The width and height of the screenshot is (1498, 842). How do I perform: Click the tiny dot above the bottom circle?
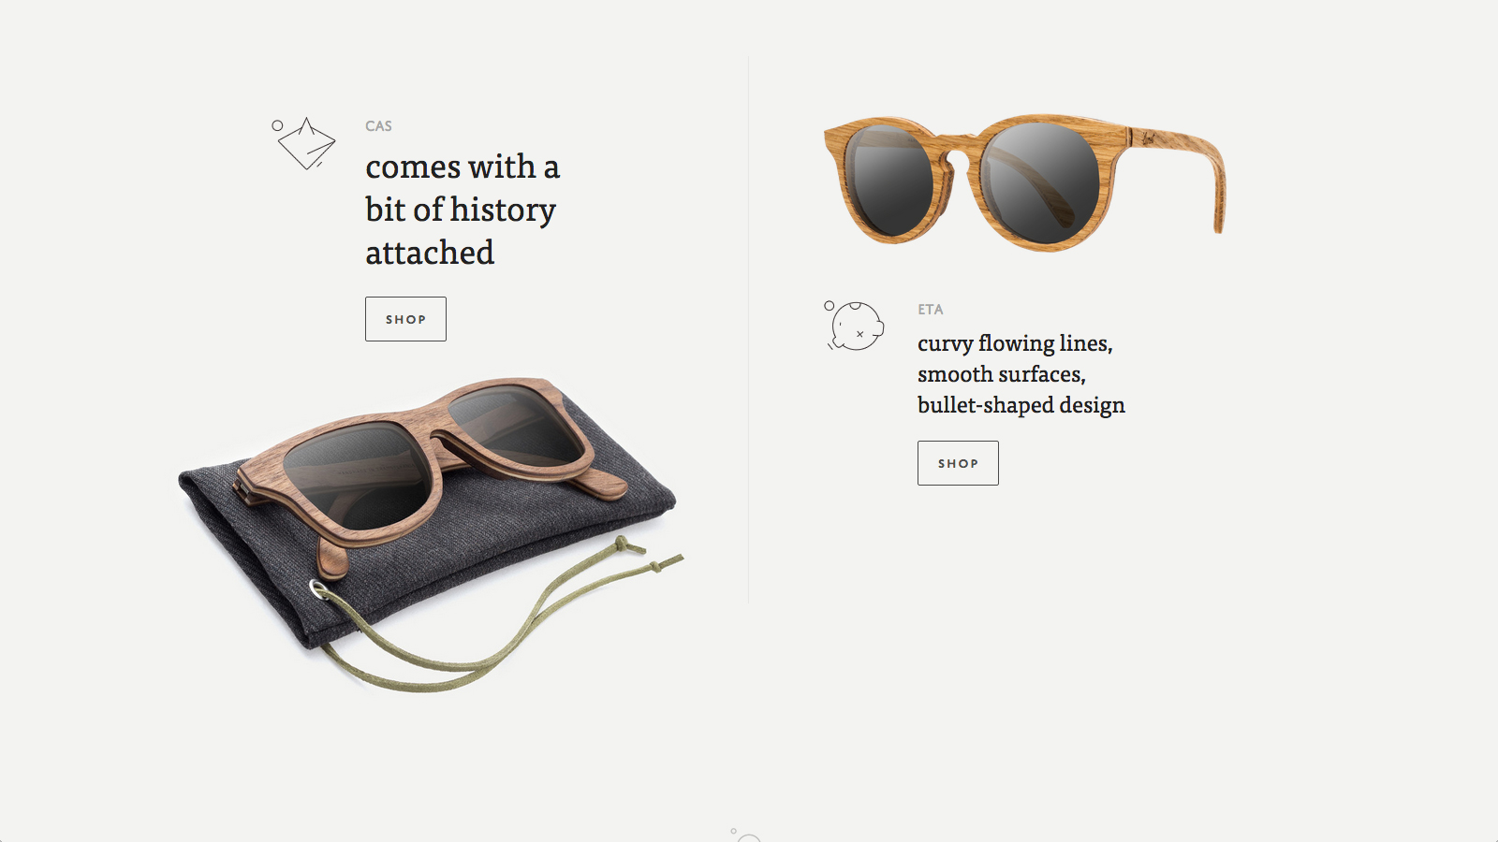click(x=733, y=831)
